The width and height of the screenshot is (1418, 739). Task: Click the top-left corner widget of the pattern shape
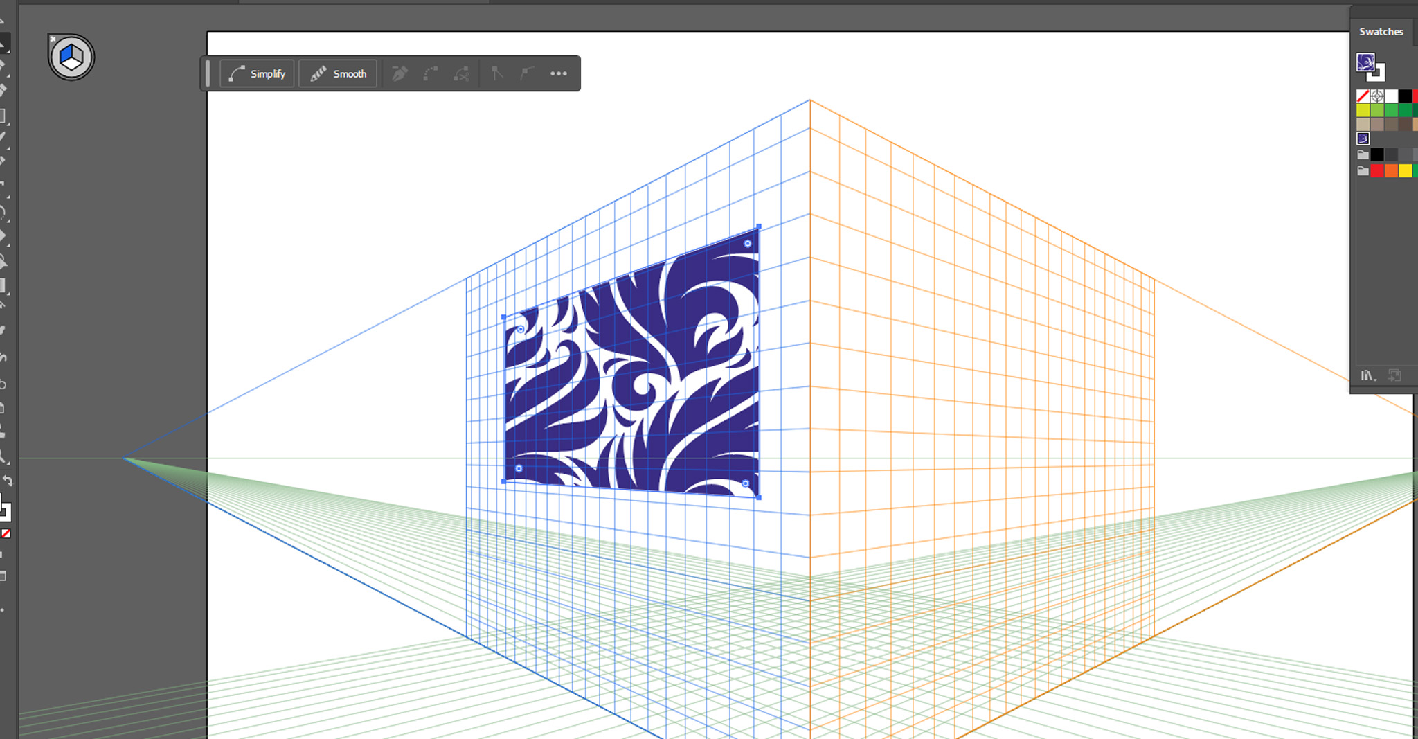point(521,329)
